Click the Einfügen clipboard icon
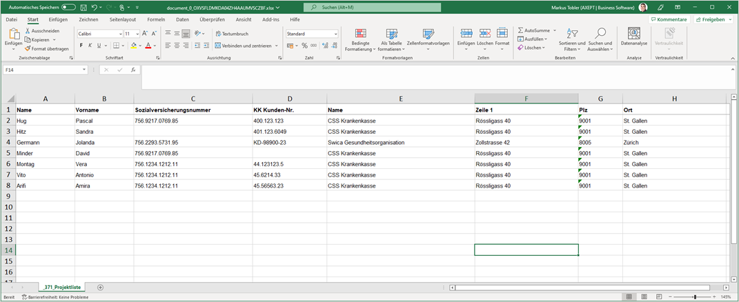 pos(14,34)
